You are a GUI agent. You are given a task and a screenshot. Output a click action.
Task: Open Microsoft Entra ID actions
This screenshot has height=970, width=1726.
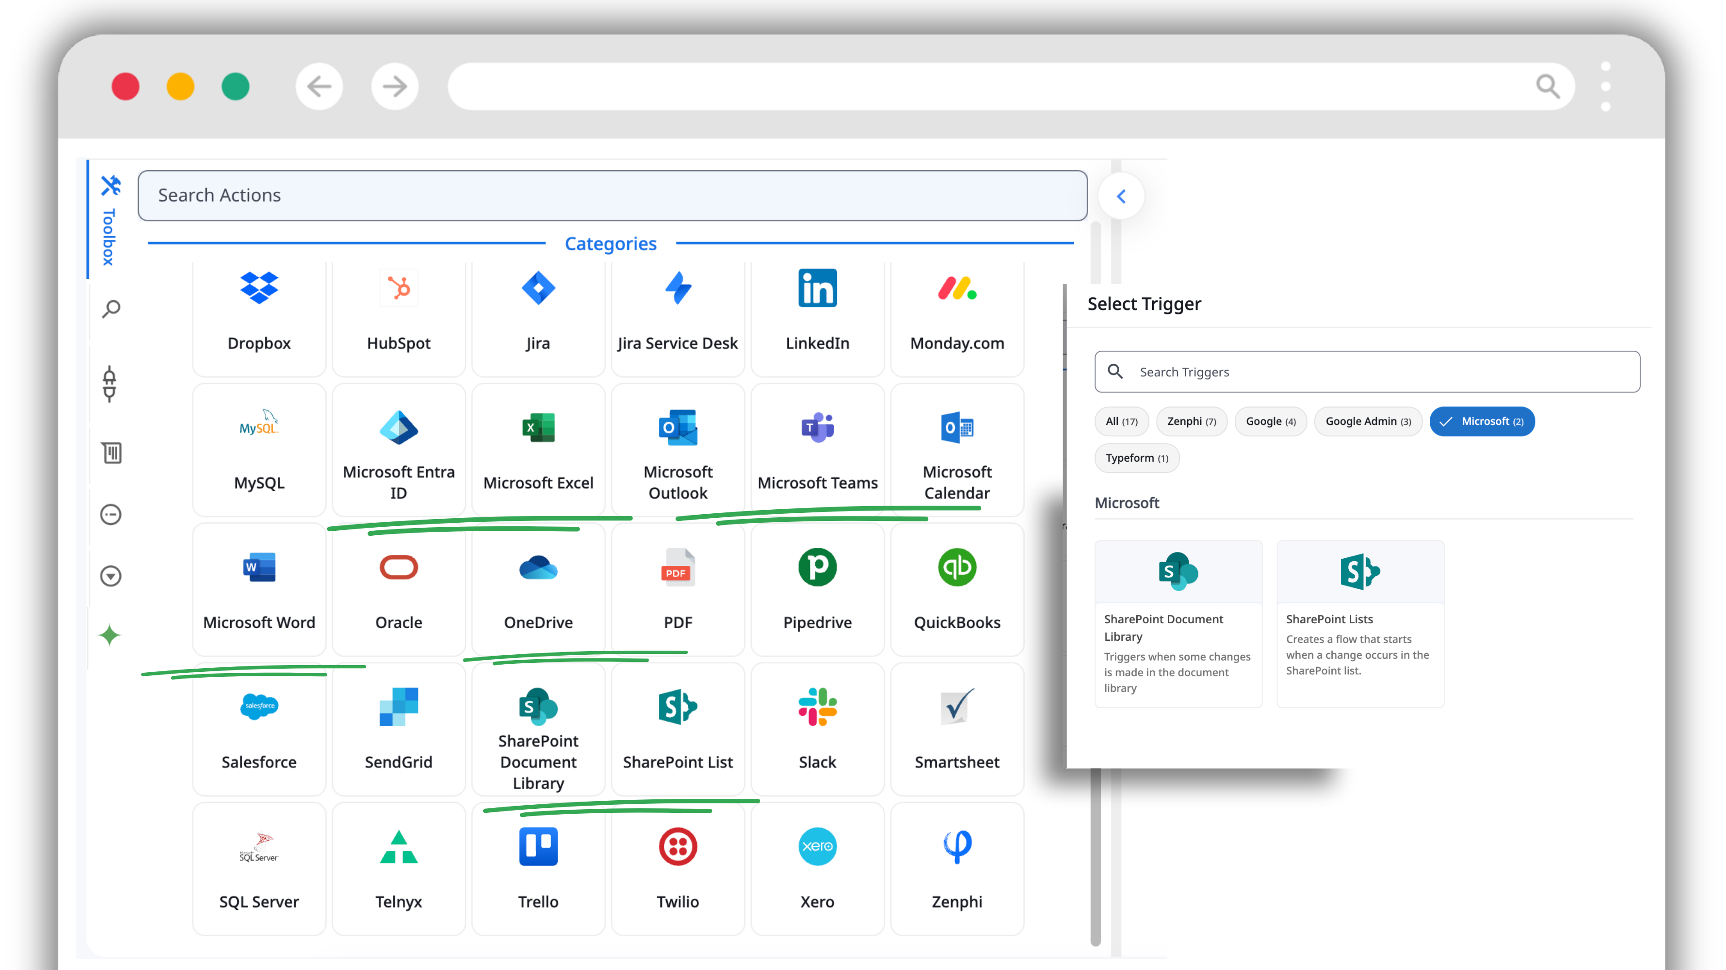click(x=399, y=450)
